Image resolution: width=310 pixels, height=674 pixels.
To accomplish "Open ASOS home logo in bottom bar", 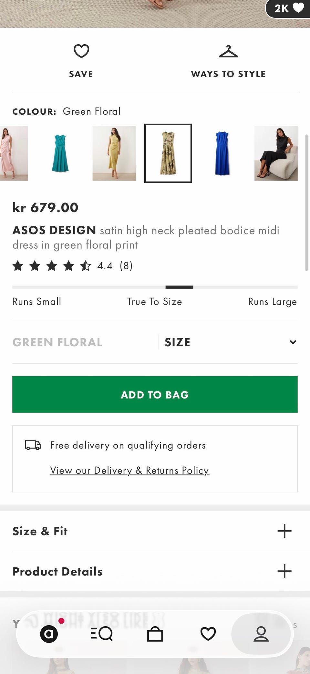I will pos(49,634).
